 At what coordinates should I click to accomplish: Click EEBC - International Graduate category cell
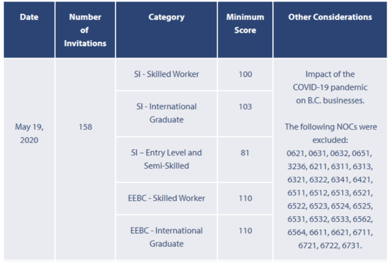click(x=166, y=237)
